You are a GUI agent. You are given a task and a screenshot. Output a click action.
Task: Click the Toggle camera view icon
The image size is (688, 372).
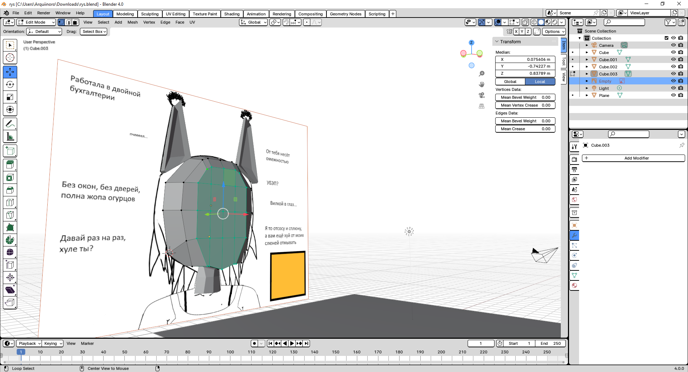[x=482, y=95]
